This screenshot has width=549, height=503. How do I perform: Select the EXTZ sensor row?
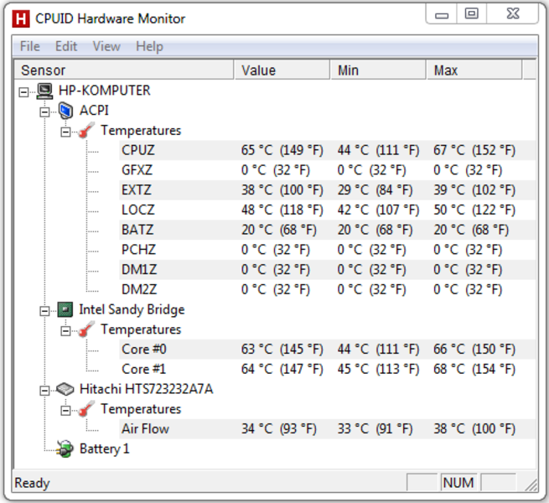click(327, 190)
